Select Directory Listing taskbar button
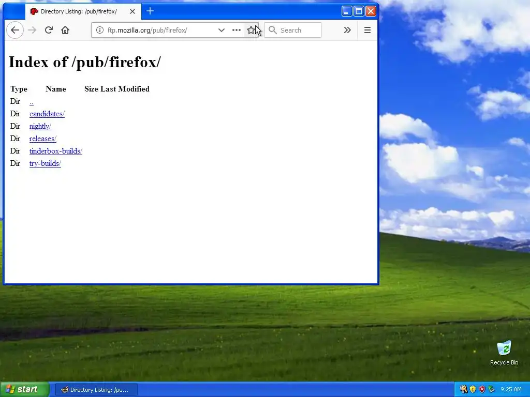 [96, 390]
